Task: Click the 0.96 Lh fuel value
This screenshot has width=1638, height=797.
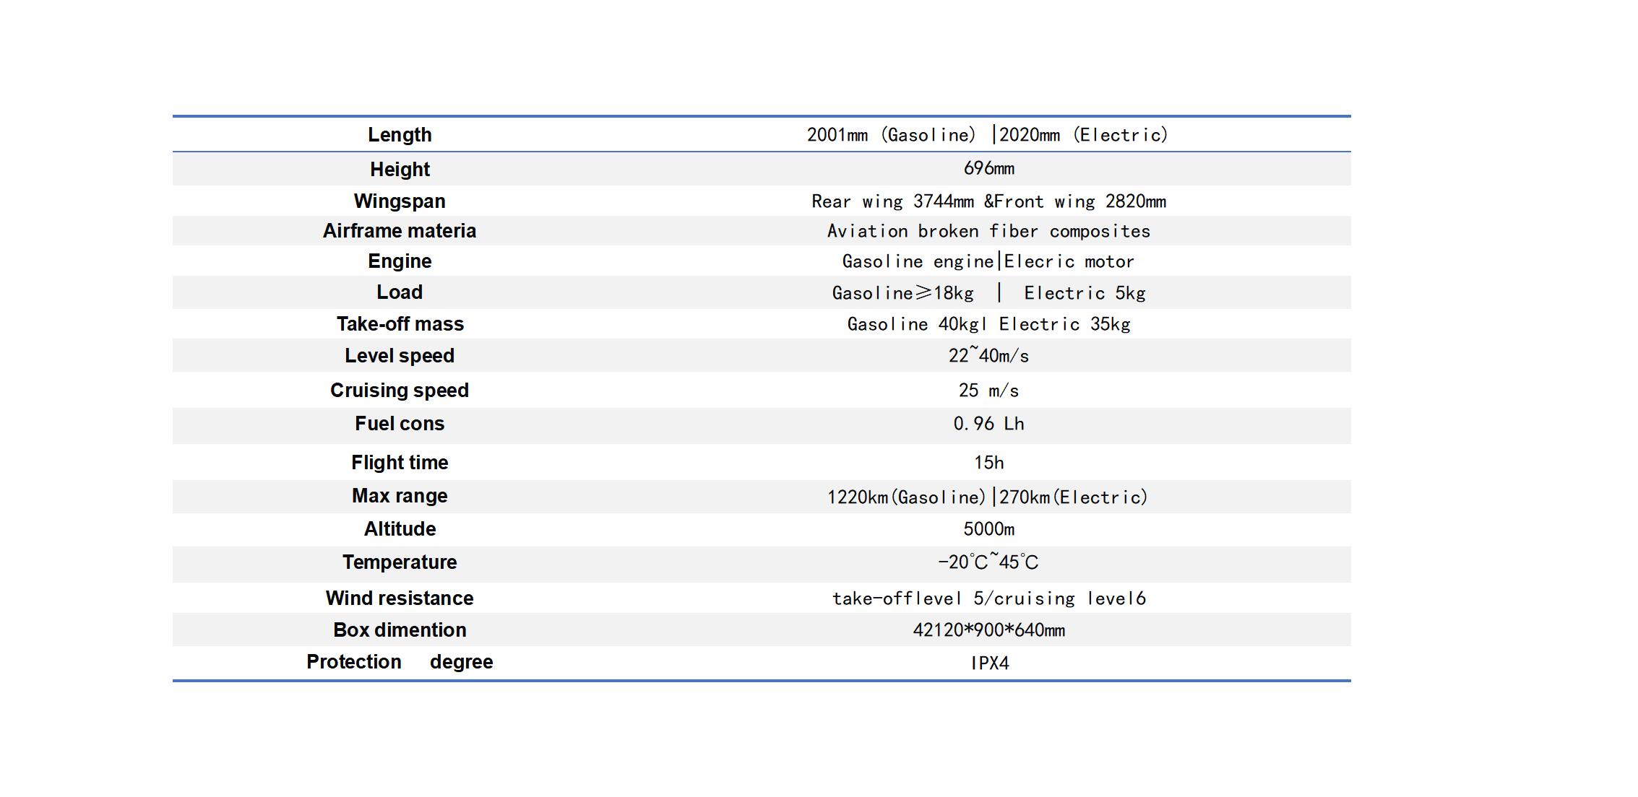Action: (988, 424)
